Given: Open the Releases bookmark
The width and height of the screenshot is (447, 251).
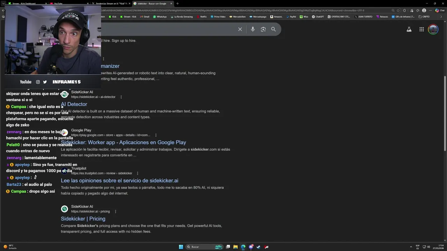Looking at the screenshot, I should pos(382,16).
